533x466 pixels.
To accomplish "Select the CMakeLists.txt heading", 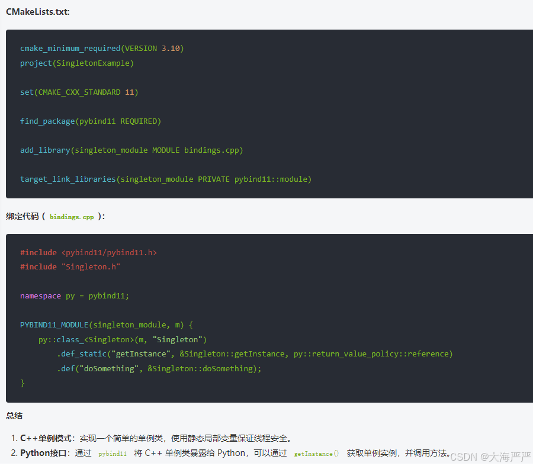I will [37, 11].
